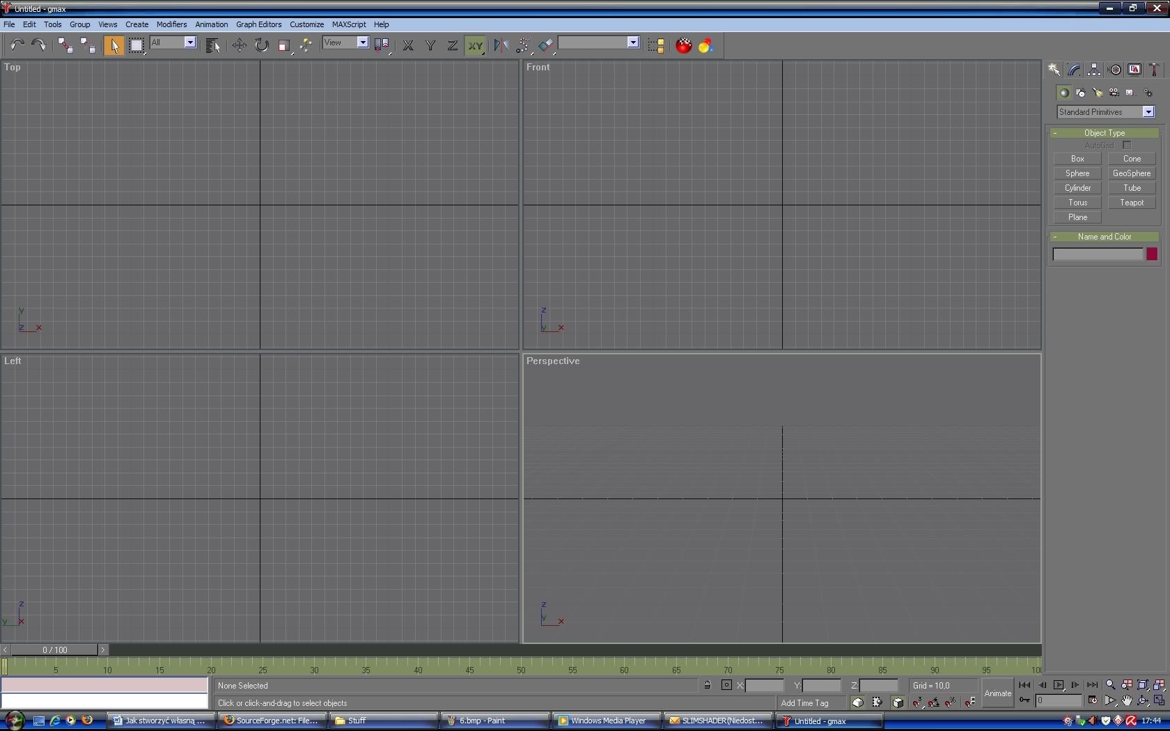Activate the Select and Link tool
This screenshot has height=731, width=1170.
coord(65,45)
